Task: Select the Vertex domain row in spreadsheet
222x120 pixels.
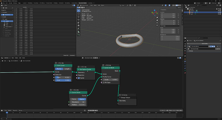Action: [x=7, y=21]
